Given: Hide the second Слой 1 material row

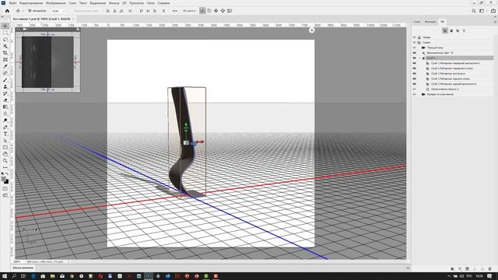Looking at the screenshot, I should tap(414, 68).
